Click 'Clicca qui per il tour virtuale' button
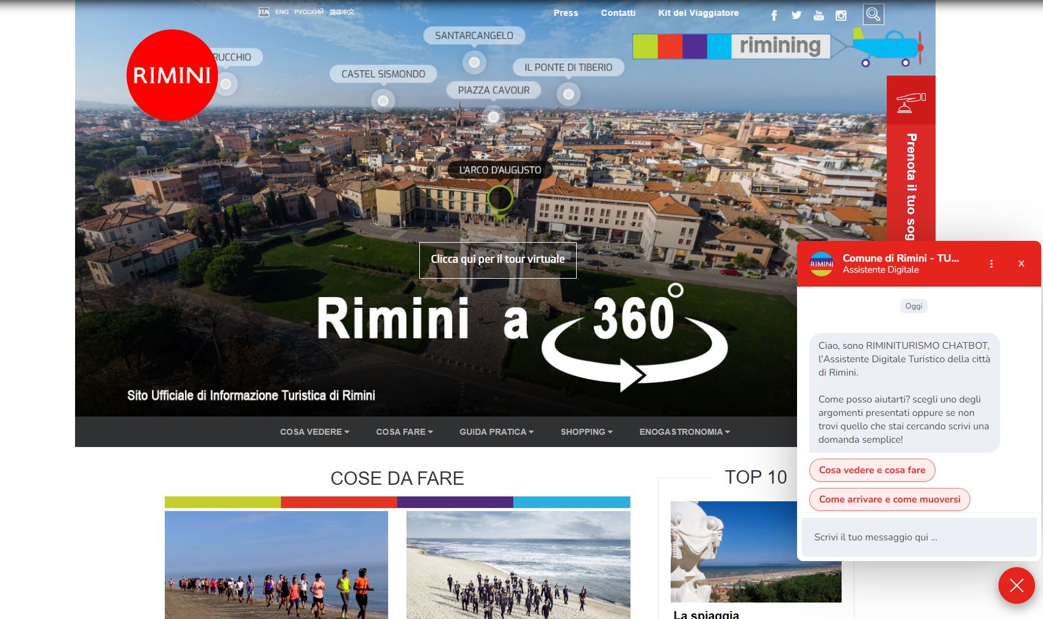The image size is (1043, 619). 497,260
